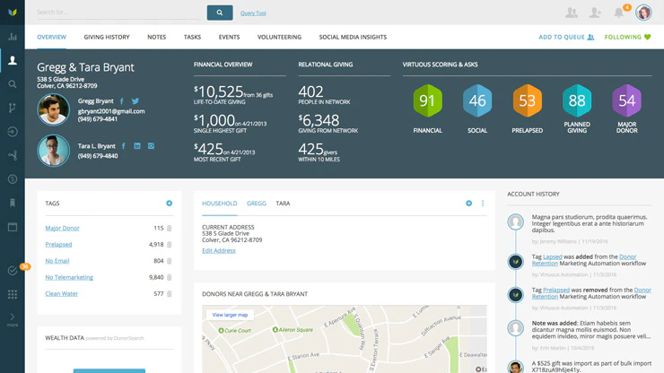Screen dimensions: 664x373
Task: Toggle the Following heart button
Action: (x=627, y=38)
